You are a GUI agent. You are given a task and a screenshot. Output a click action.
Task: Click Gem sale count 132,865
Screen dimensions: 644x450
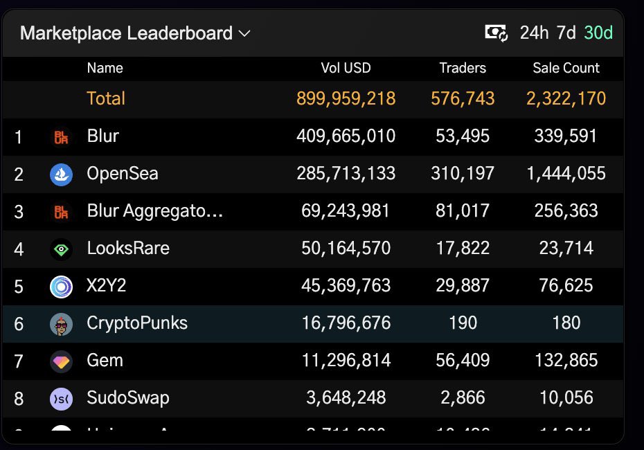[x=566, y=361]
